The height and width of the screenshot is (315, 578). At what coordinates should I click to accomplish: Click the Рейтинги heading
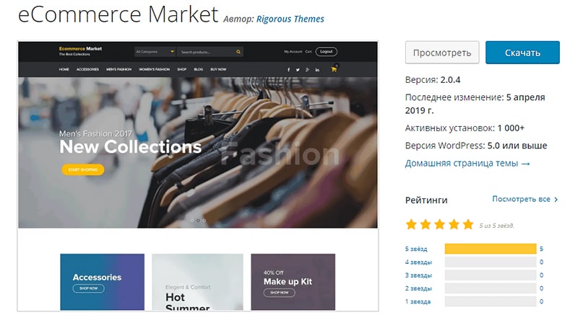[x=426, y=200]
